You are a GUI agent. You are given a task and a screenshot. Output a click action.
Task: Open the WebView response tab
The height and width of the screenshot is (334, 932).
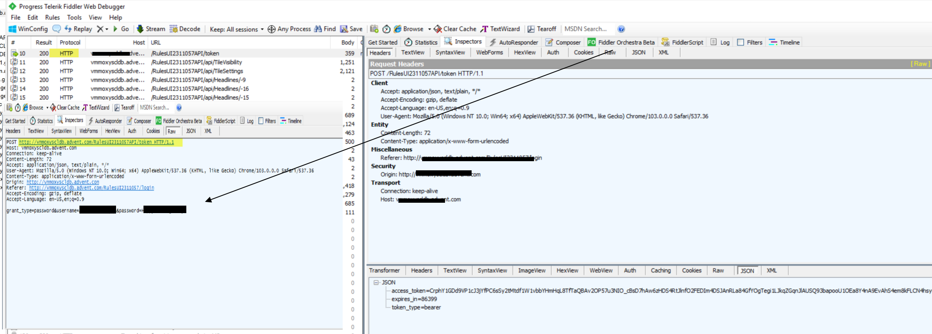[601, 270]
